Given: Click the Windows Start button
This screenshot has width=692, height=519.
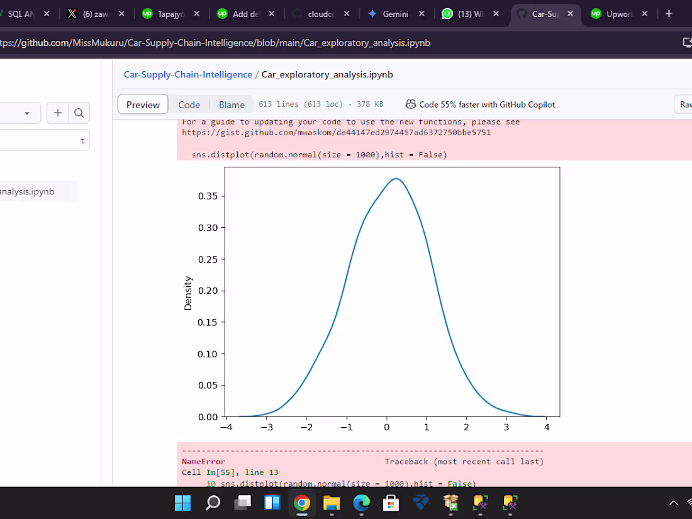Looking at the screenshot, I should click(x=182, y=503).
